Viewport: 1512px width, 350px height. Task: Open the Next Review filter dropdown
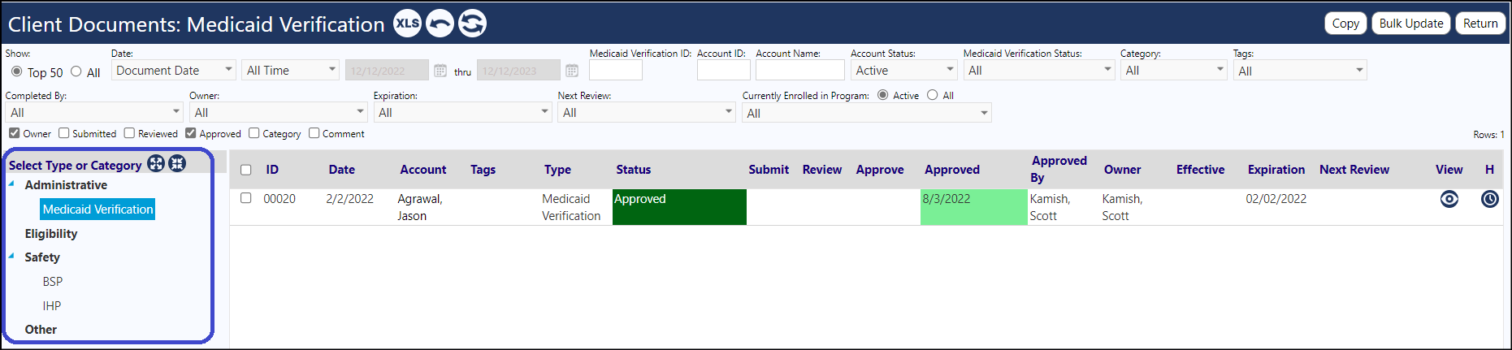(648, 112)
